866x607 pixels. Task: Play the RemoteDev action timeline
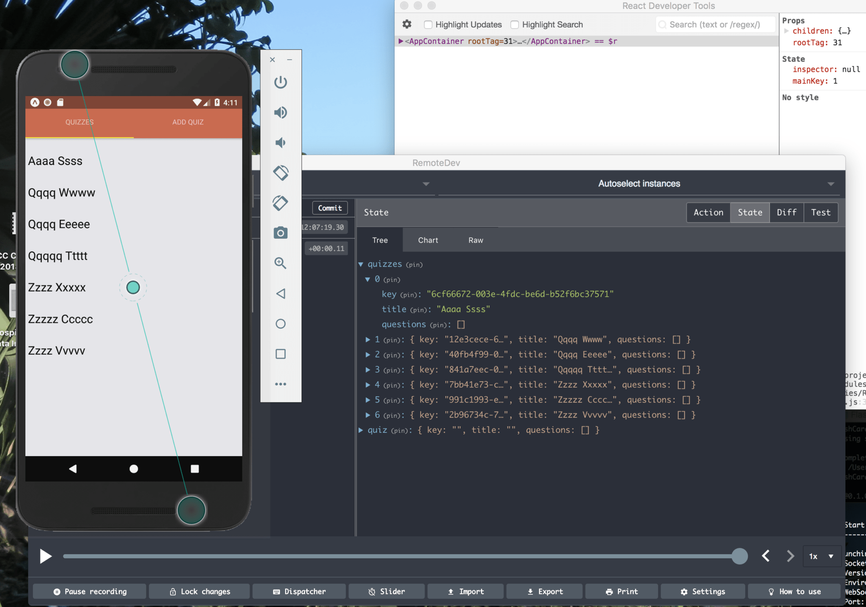(x=46, y=556)
